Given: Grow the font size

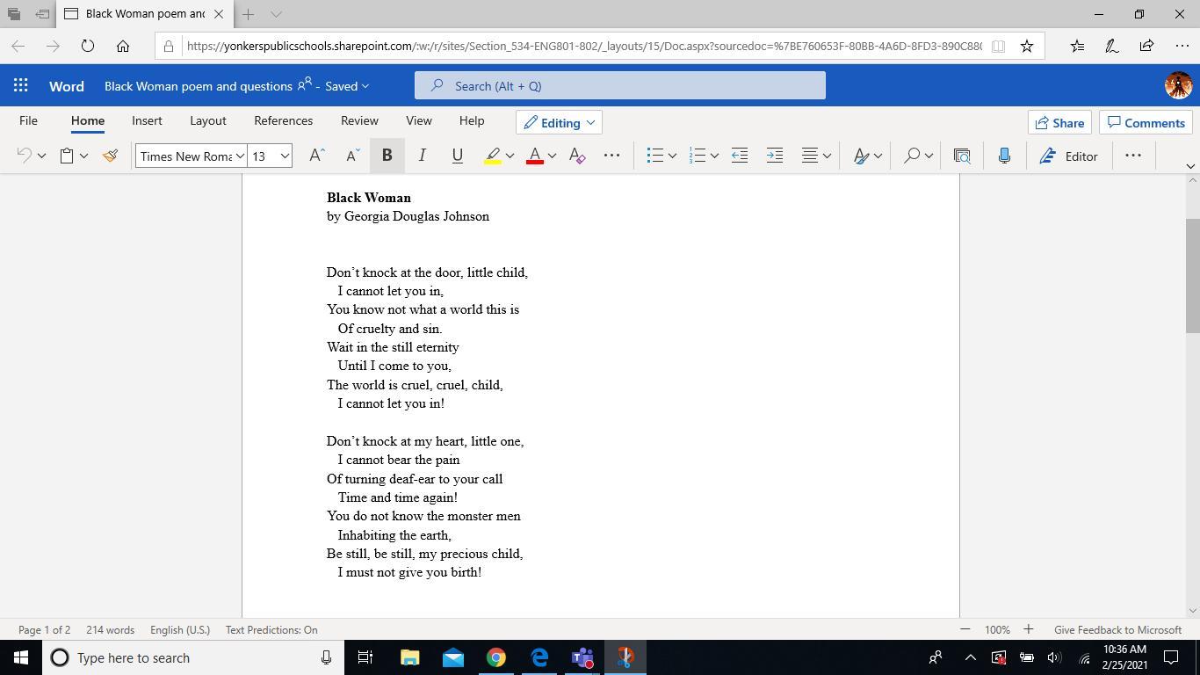Looking at the screenshot, I should tap(317, 156).
